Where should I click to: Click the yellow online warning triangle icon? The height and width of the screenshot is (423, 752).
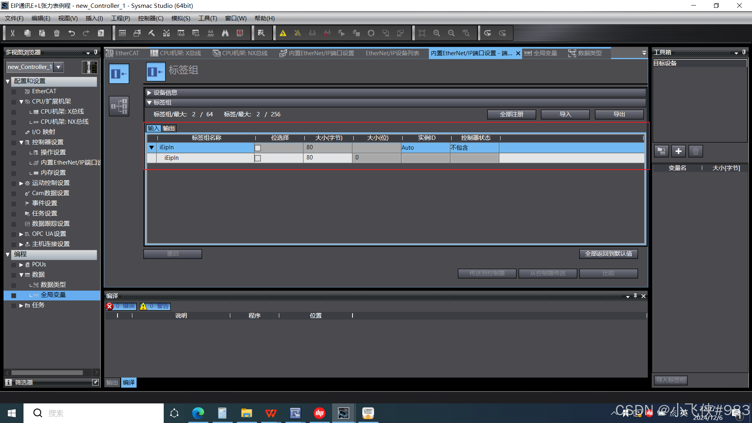coord(283,33)
